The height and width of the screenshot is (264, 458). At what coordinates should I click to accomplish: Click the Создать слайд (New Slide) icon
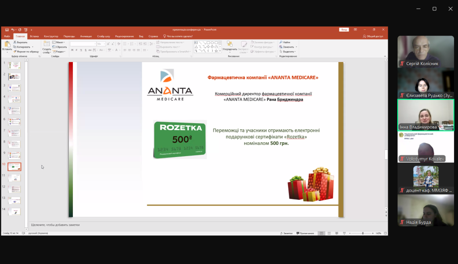[47, 44]
